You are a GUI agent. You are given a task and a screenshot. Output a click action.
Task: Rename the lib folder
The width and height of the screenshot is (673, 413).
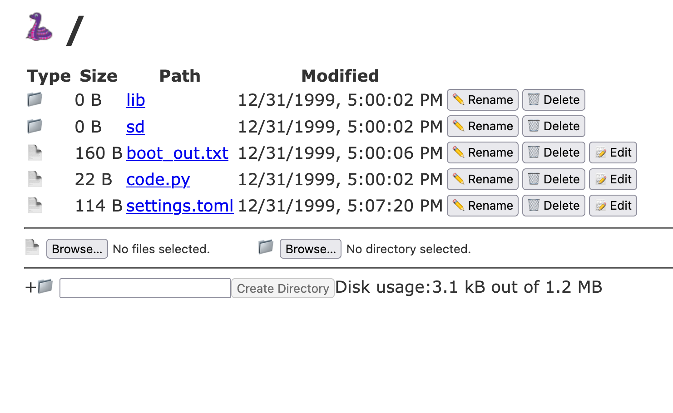click(482, 100)
